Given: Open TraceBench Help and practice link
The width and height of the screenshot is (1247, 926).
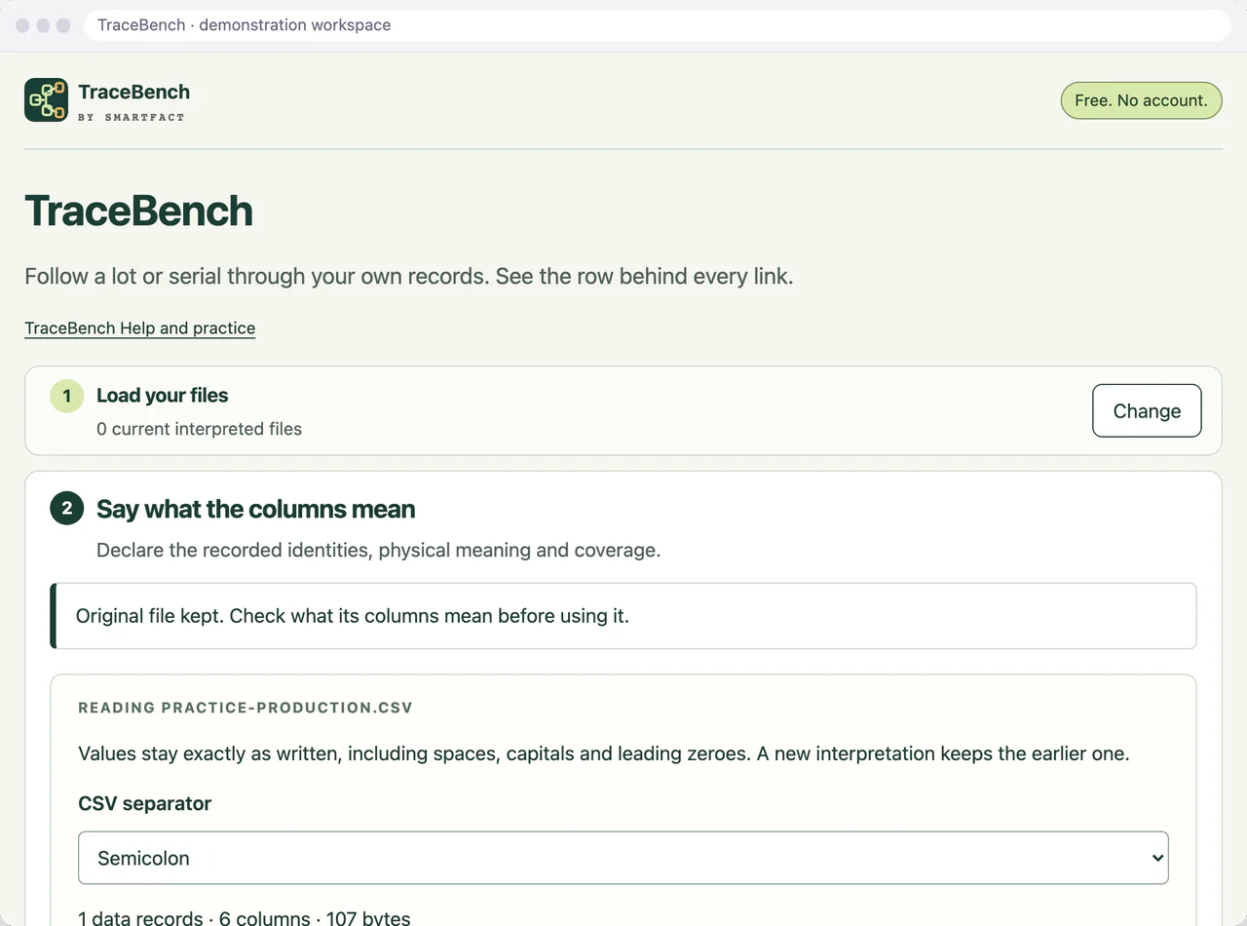Looking at the screenshot, I should click(x=140, y=328).
